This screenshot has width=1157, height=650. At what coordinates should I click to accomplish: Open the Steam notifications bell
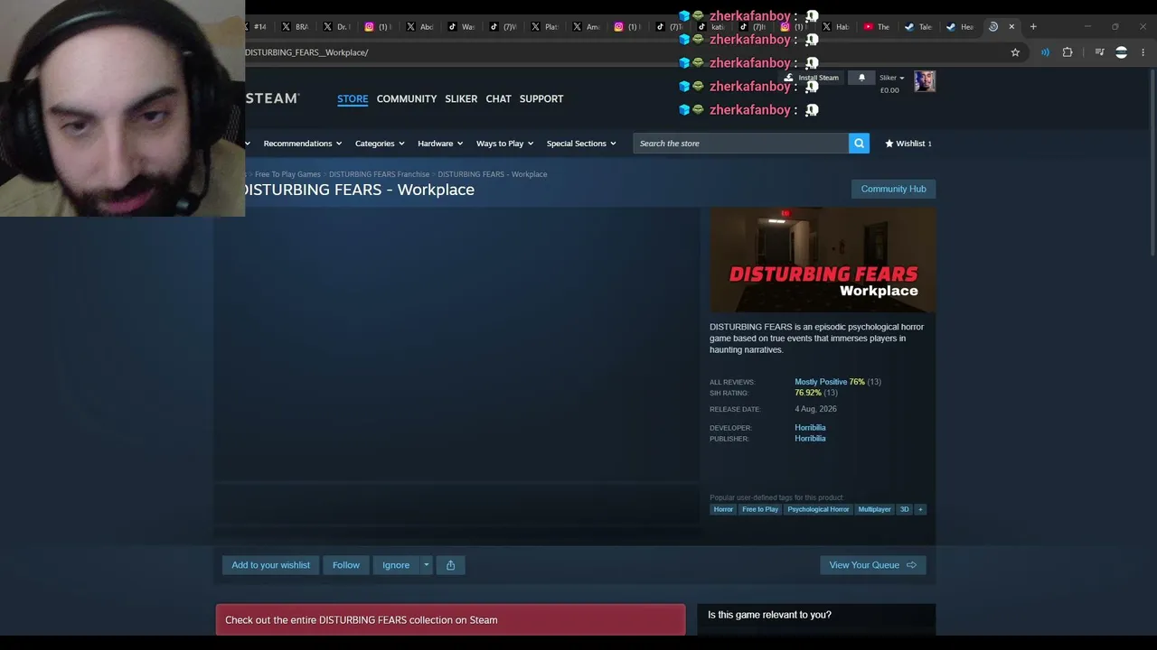tap(861, 78)
